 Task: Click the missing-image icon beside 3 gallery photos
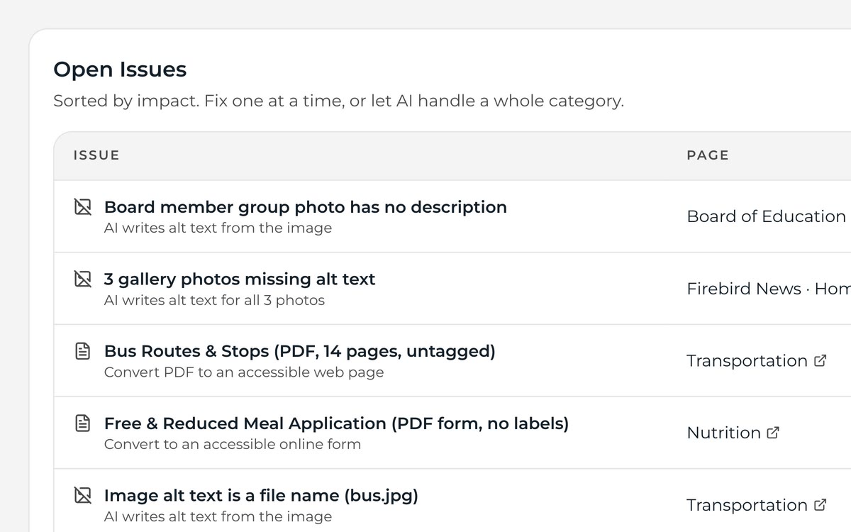tap(83, 279)
